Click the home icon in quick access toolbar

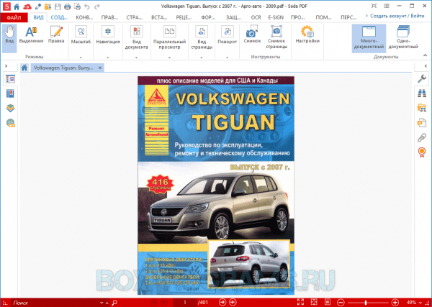point(17,6)
